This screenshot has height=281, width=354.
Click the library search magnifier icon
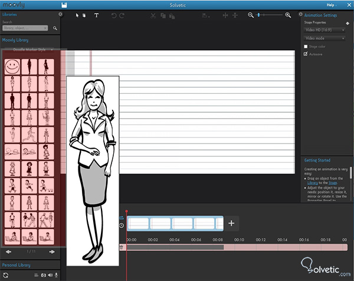pyautogui.click(x=55, y=28)
